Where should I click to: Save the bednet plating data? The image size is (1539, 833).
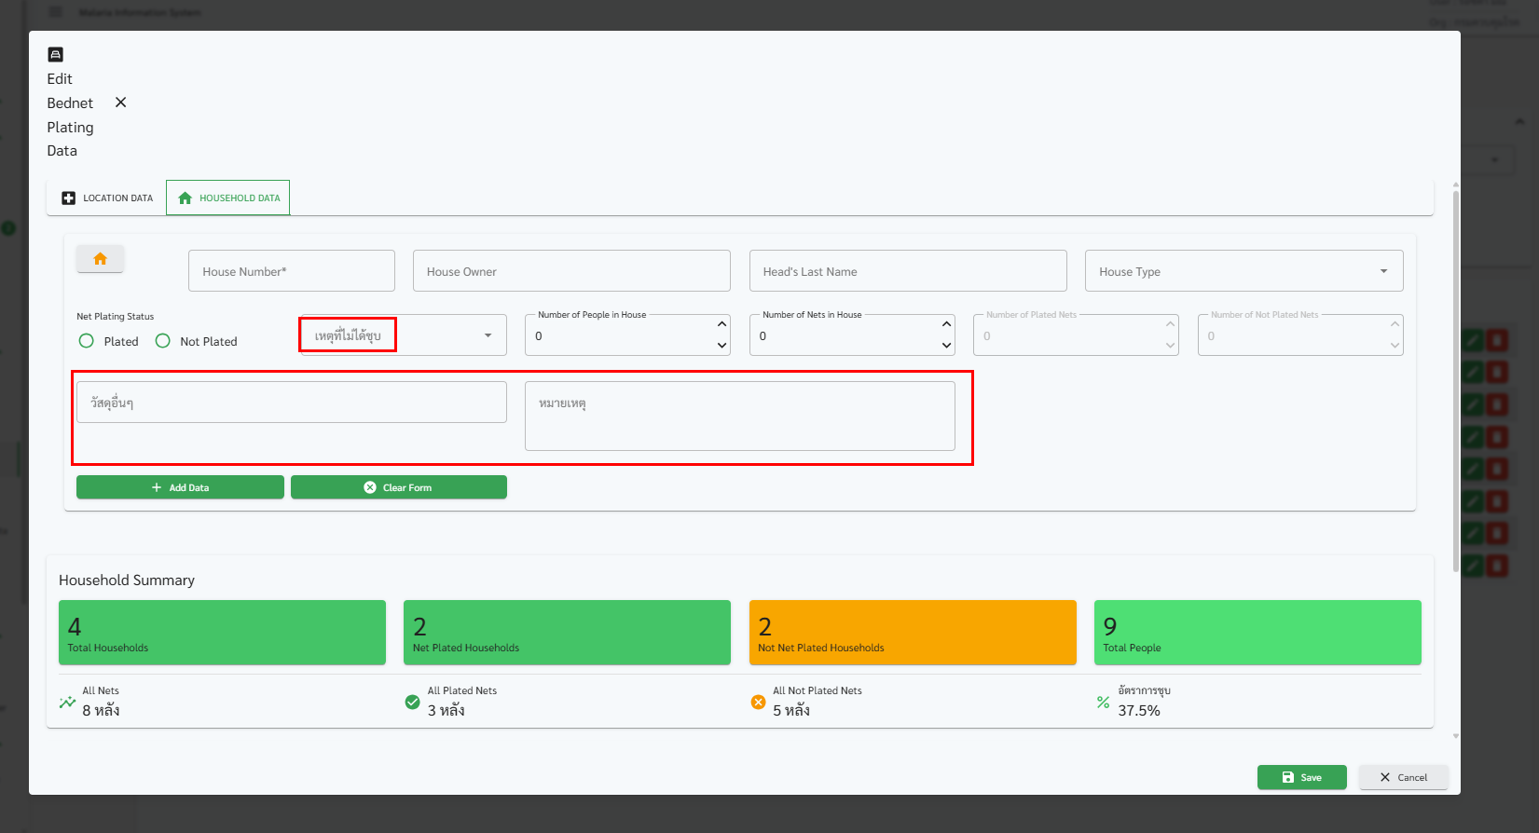click(1301, 777)
